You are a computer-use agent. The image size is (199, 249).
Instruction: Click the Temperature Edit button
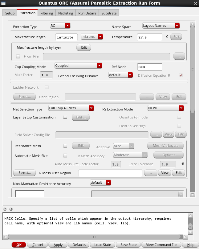click(x=176, y=37)
